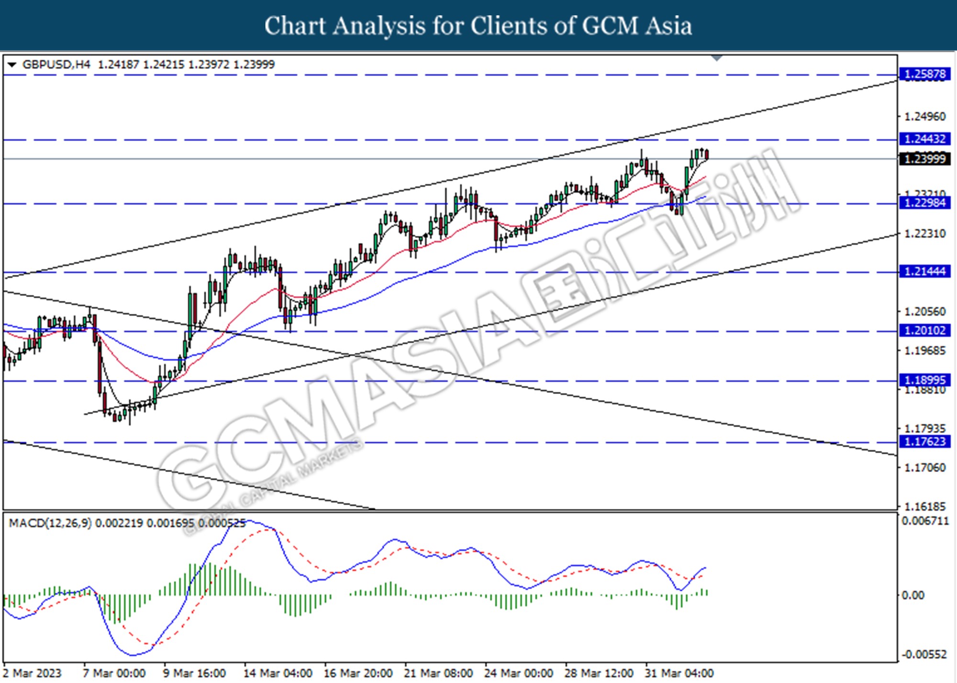
Task: Select the 1.22984 price level label
Action: (x=924, y=203)
